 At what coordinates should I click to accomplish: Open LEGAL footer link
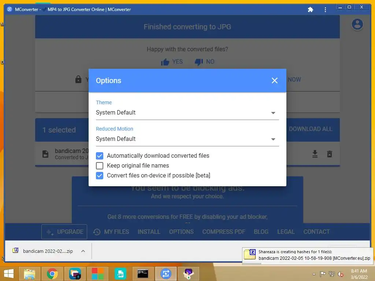[286, 232]
